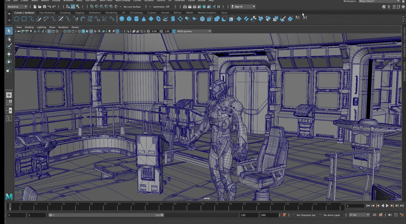Activate the Rotate tool in toolbox

pos(9,61)
